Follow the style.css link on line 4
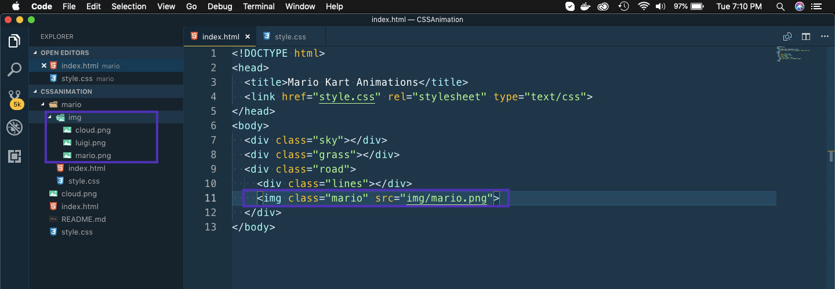This screenshot has height=289, width=835. 347,97
